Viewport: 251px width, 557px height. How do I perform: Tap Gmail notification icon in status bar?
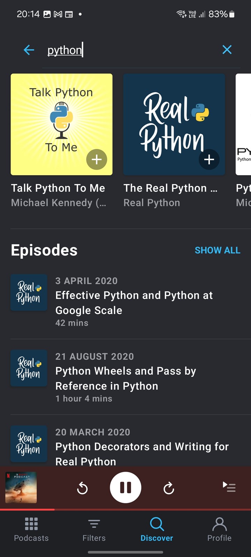pos(58,14)
